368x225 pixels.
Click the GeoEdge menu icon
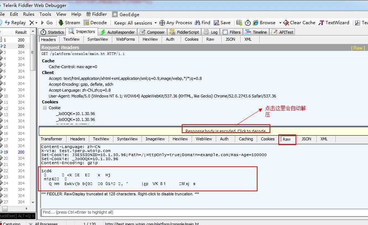coord(115,14)
